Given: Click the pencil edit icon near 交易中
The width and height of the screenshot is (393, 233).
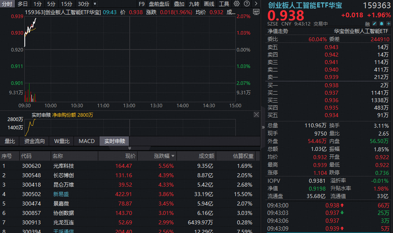Looking at the screenshot, I should point(374,24).
